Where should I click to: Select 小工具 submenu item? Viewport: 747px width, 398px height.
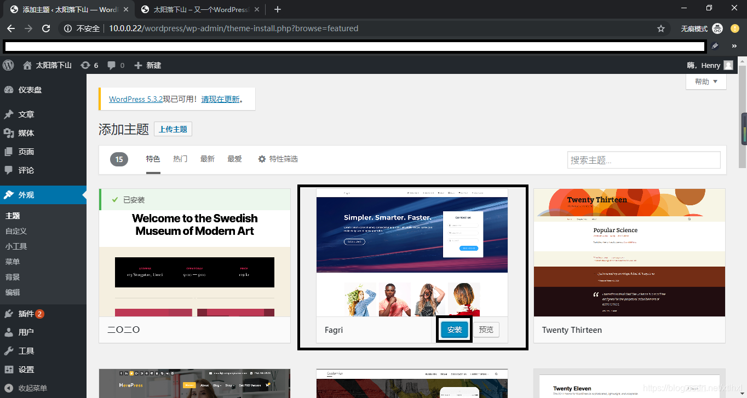tap(16, 246)
